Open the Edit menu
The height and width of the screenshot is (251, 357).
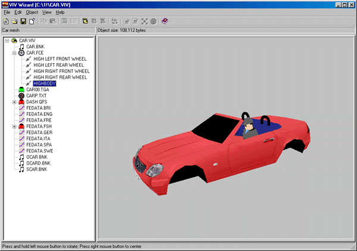[x=18, y=13]
